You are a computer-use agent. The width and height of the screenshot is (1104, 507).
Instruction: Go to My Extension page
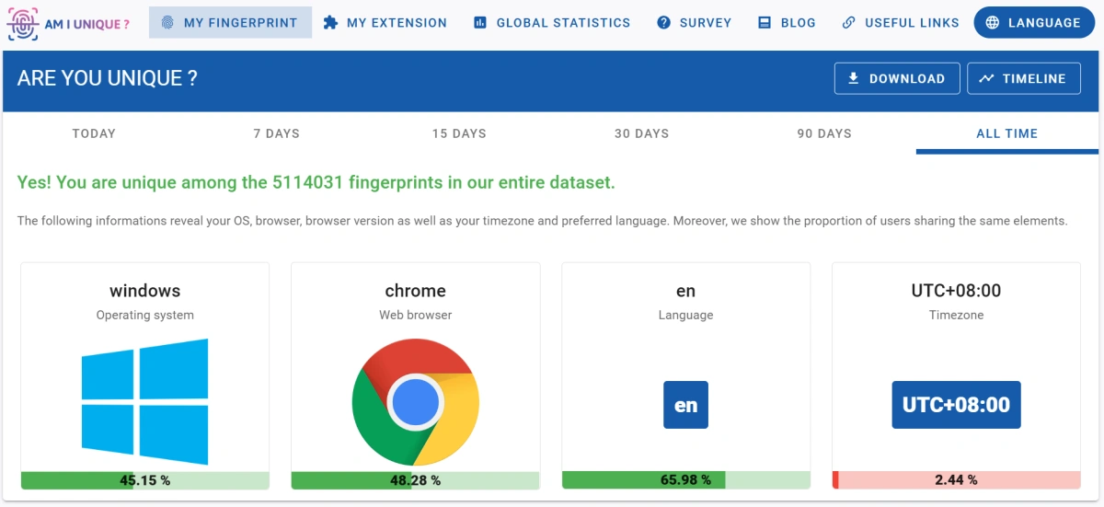[x=385, y=23]
